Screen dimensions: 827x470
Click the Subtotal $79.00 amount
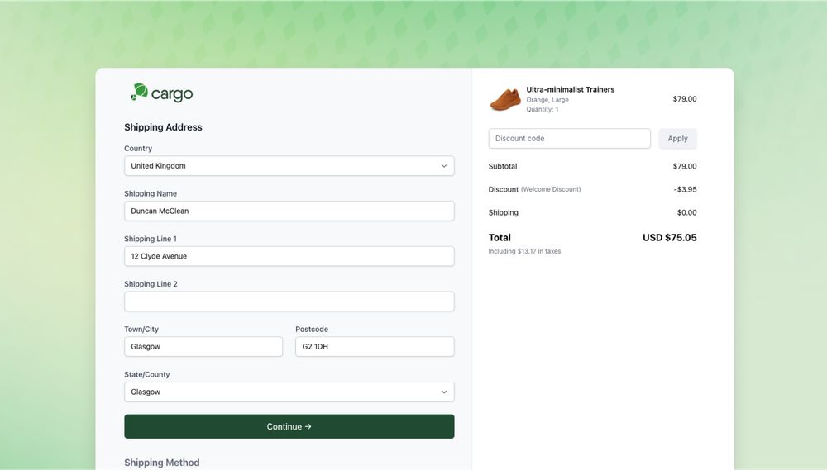click(x=684, y=166)
